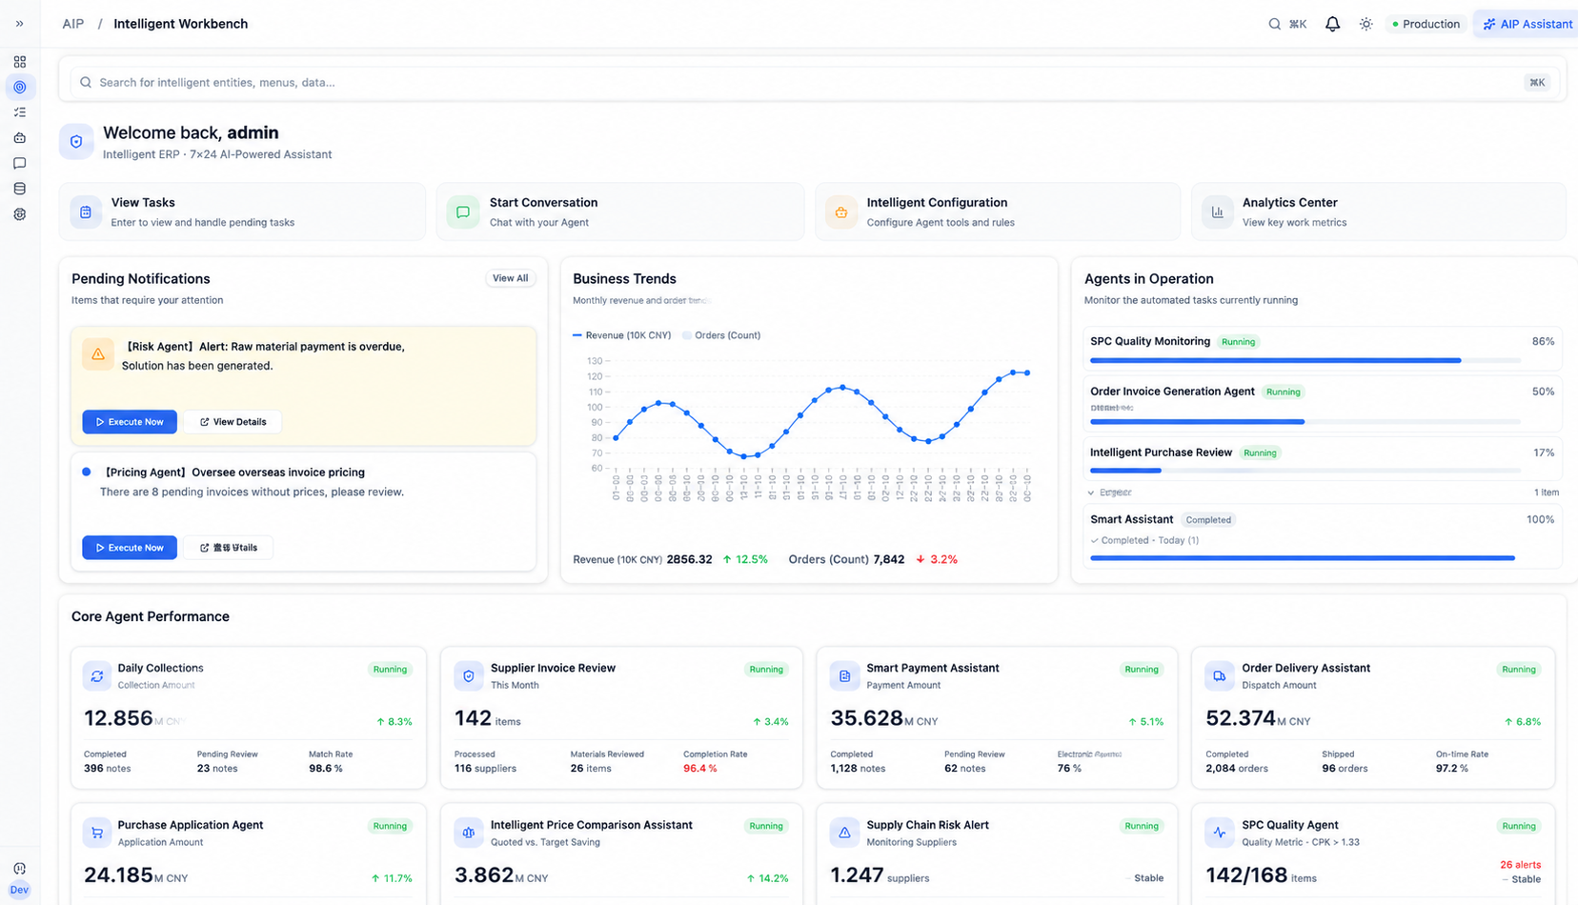The height and width of the screenshot is (905, 1578).
Task: Open the settings gear icon in sidebar
Action: (20, 214)
